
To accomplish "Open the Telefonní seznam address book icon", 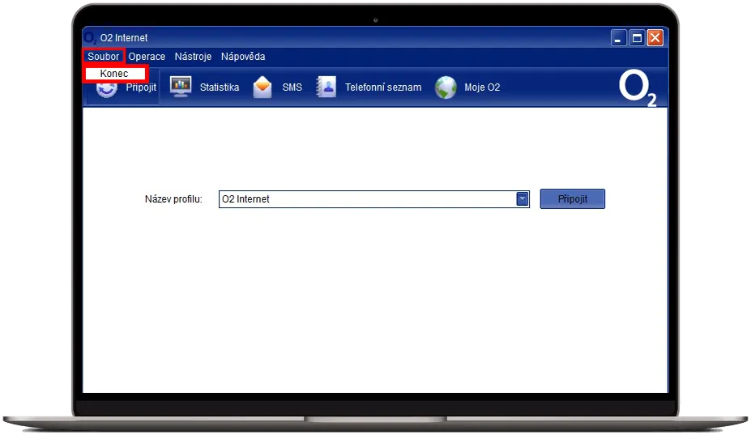I will pyautogui.click(x=326, y=87).
